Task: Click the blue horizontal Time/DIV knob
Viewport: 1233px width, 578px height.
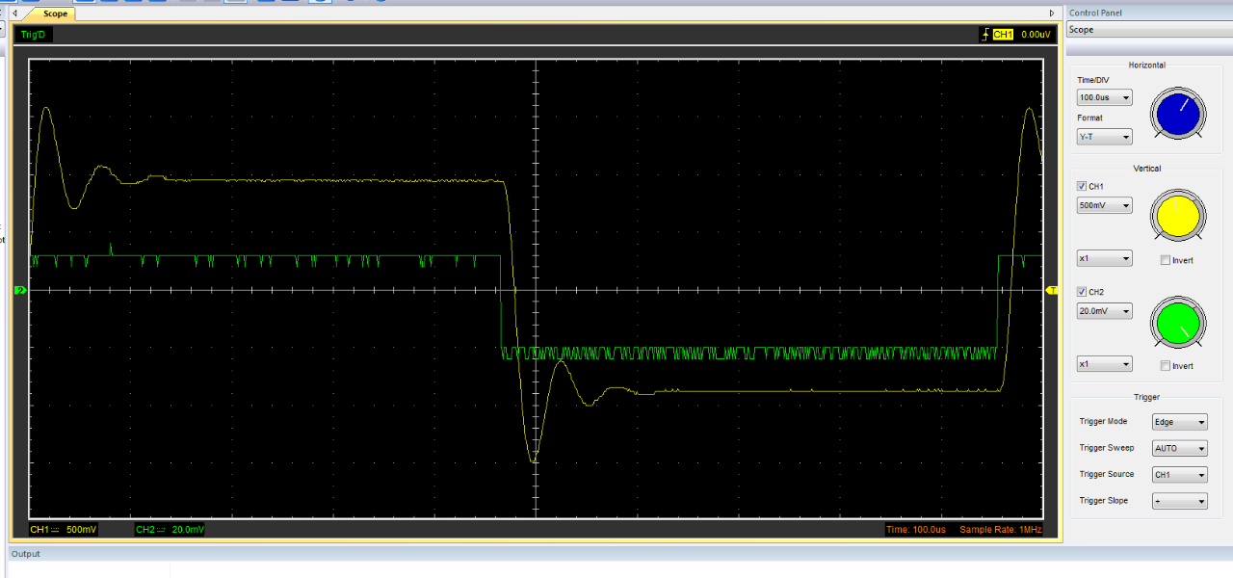Action: (x=1176, y=115)
